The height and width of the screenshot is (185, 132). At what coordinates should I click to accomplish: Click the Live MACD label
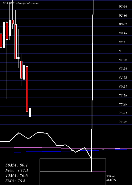tap(111, 178)
